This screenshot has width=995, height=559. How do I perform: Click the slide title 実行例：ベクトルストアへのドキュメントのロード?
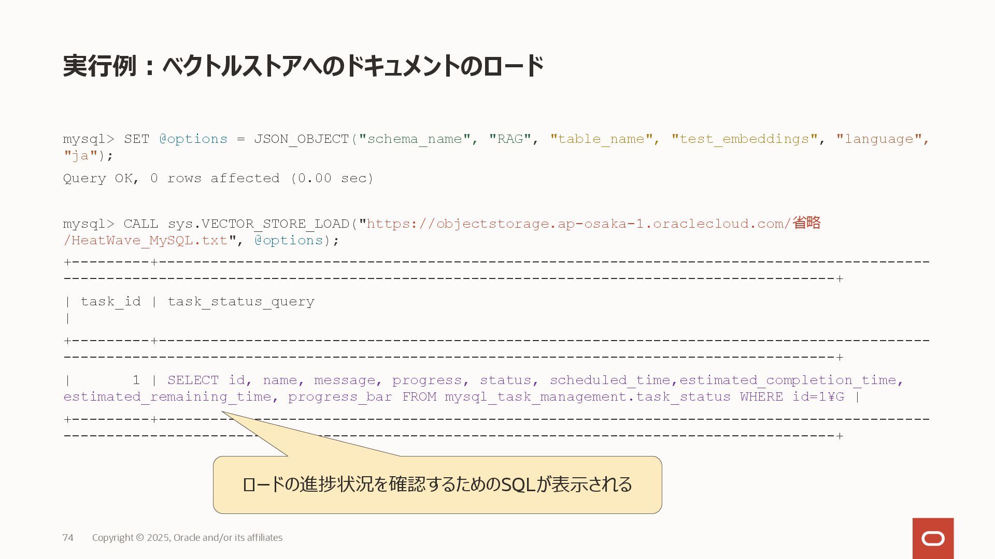point(303,66)
